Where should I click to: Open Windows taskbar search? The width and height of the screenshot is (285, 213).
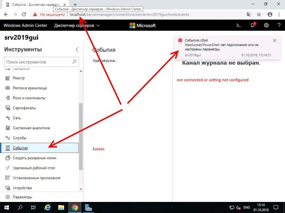click(20, 208)
